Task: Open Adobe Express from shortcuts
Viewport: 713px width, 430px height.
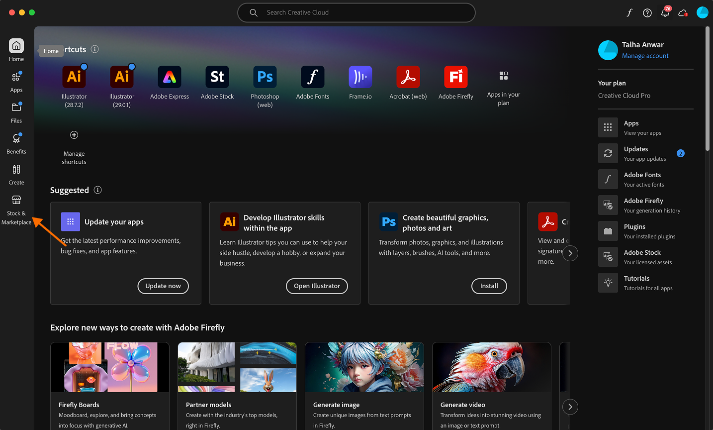Action: [x=170, y=77]
